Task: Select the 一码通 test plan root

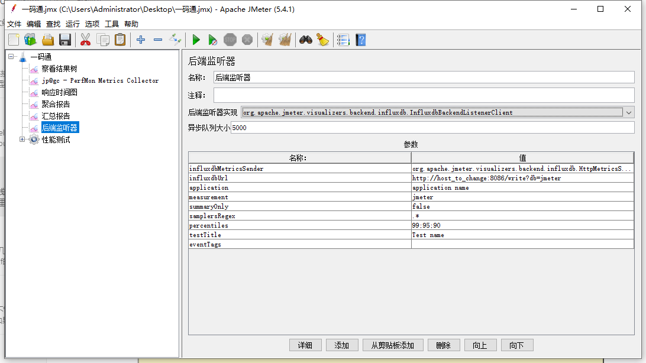Action: [x=41, y=57]
